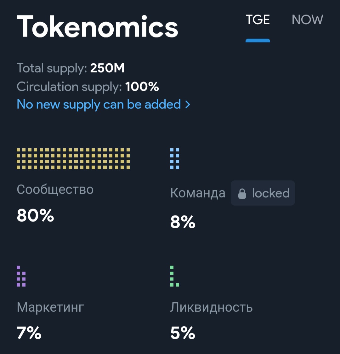The height and width of the screenshot is (354, 340).
Task: Click the locked badge next to Команда
Action: click(263, 193)
